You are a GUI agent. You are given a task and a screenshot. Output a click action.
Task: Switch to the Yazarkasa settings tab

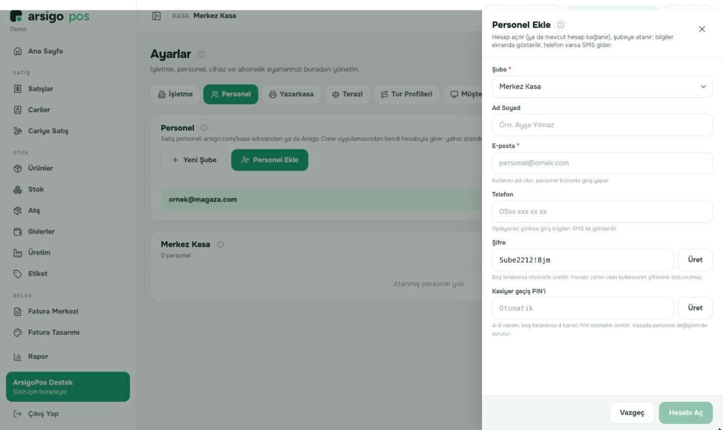coord(291,94)
